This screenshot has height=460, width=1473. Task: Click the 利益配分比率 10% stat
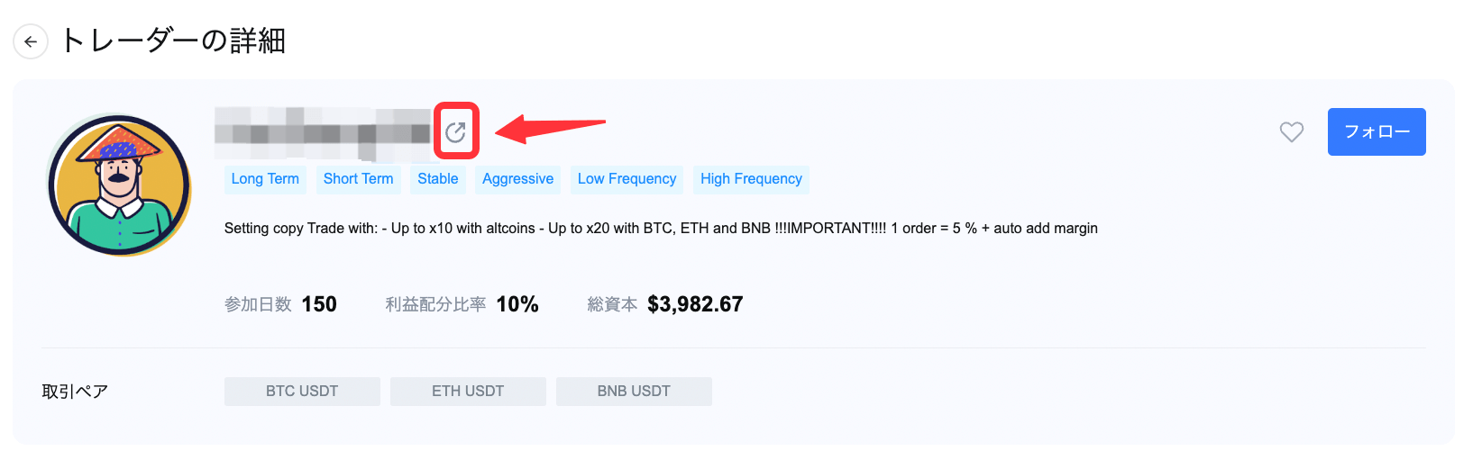pos(517,304)
